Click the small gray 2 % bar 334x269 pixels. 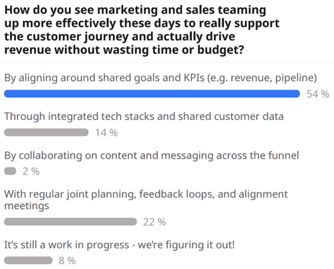tap(10, 171)
